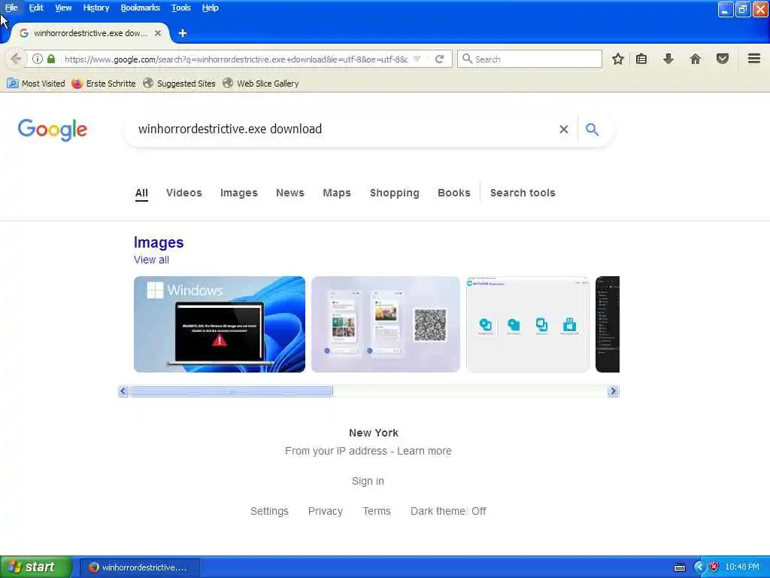Toggle Dark theme: Off
Viewport: 770px width, 578px height.
pos(448,511)
